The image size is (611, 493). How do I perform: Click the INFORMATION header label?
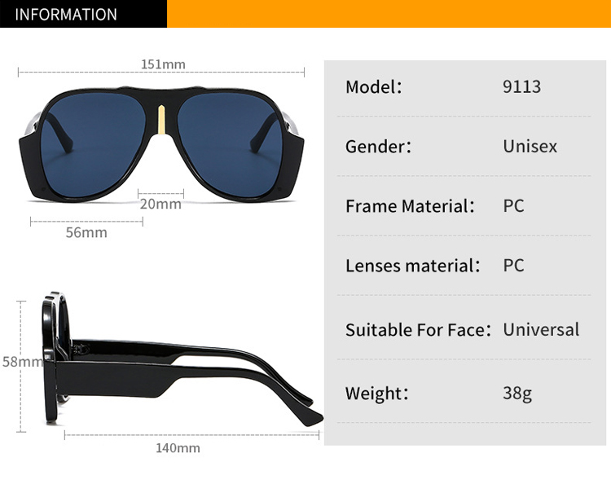coord(66,15)
